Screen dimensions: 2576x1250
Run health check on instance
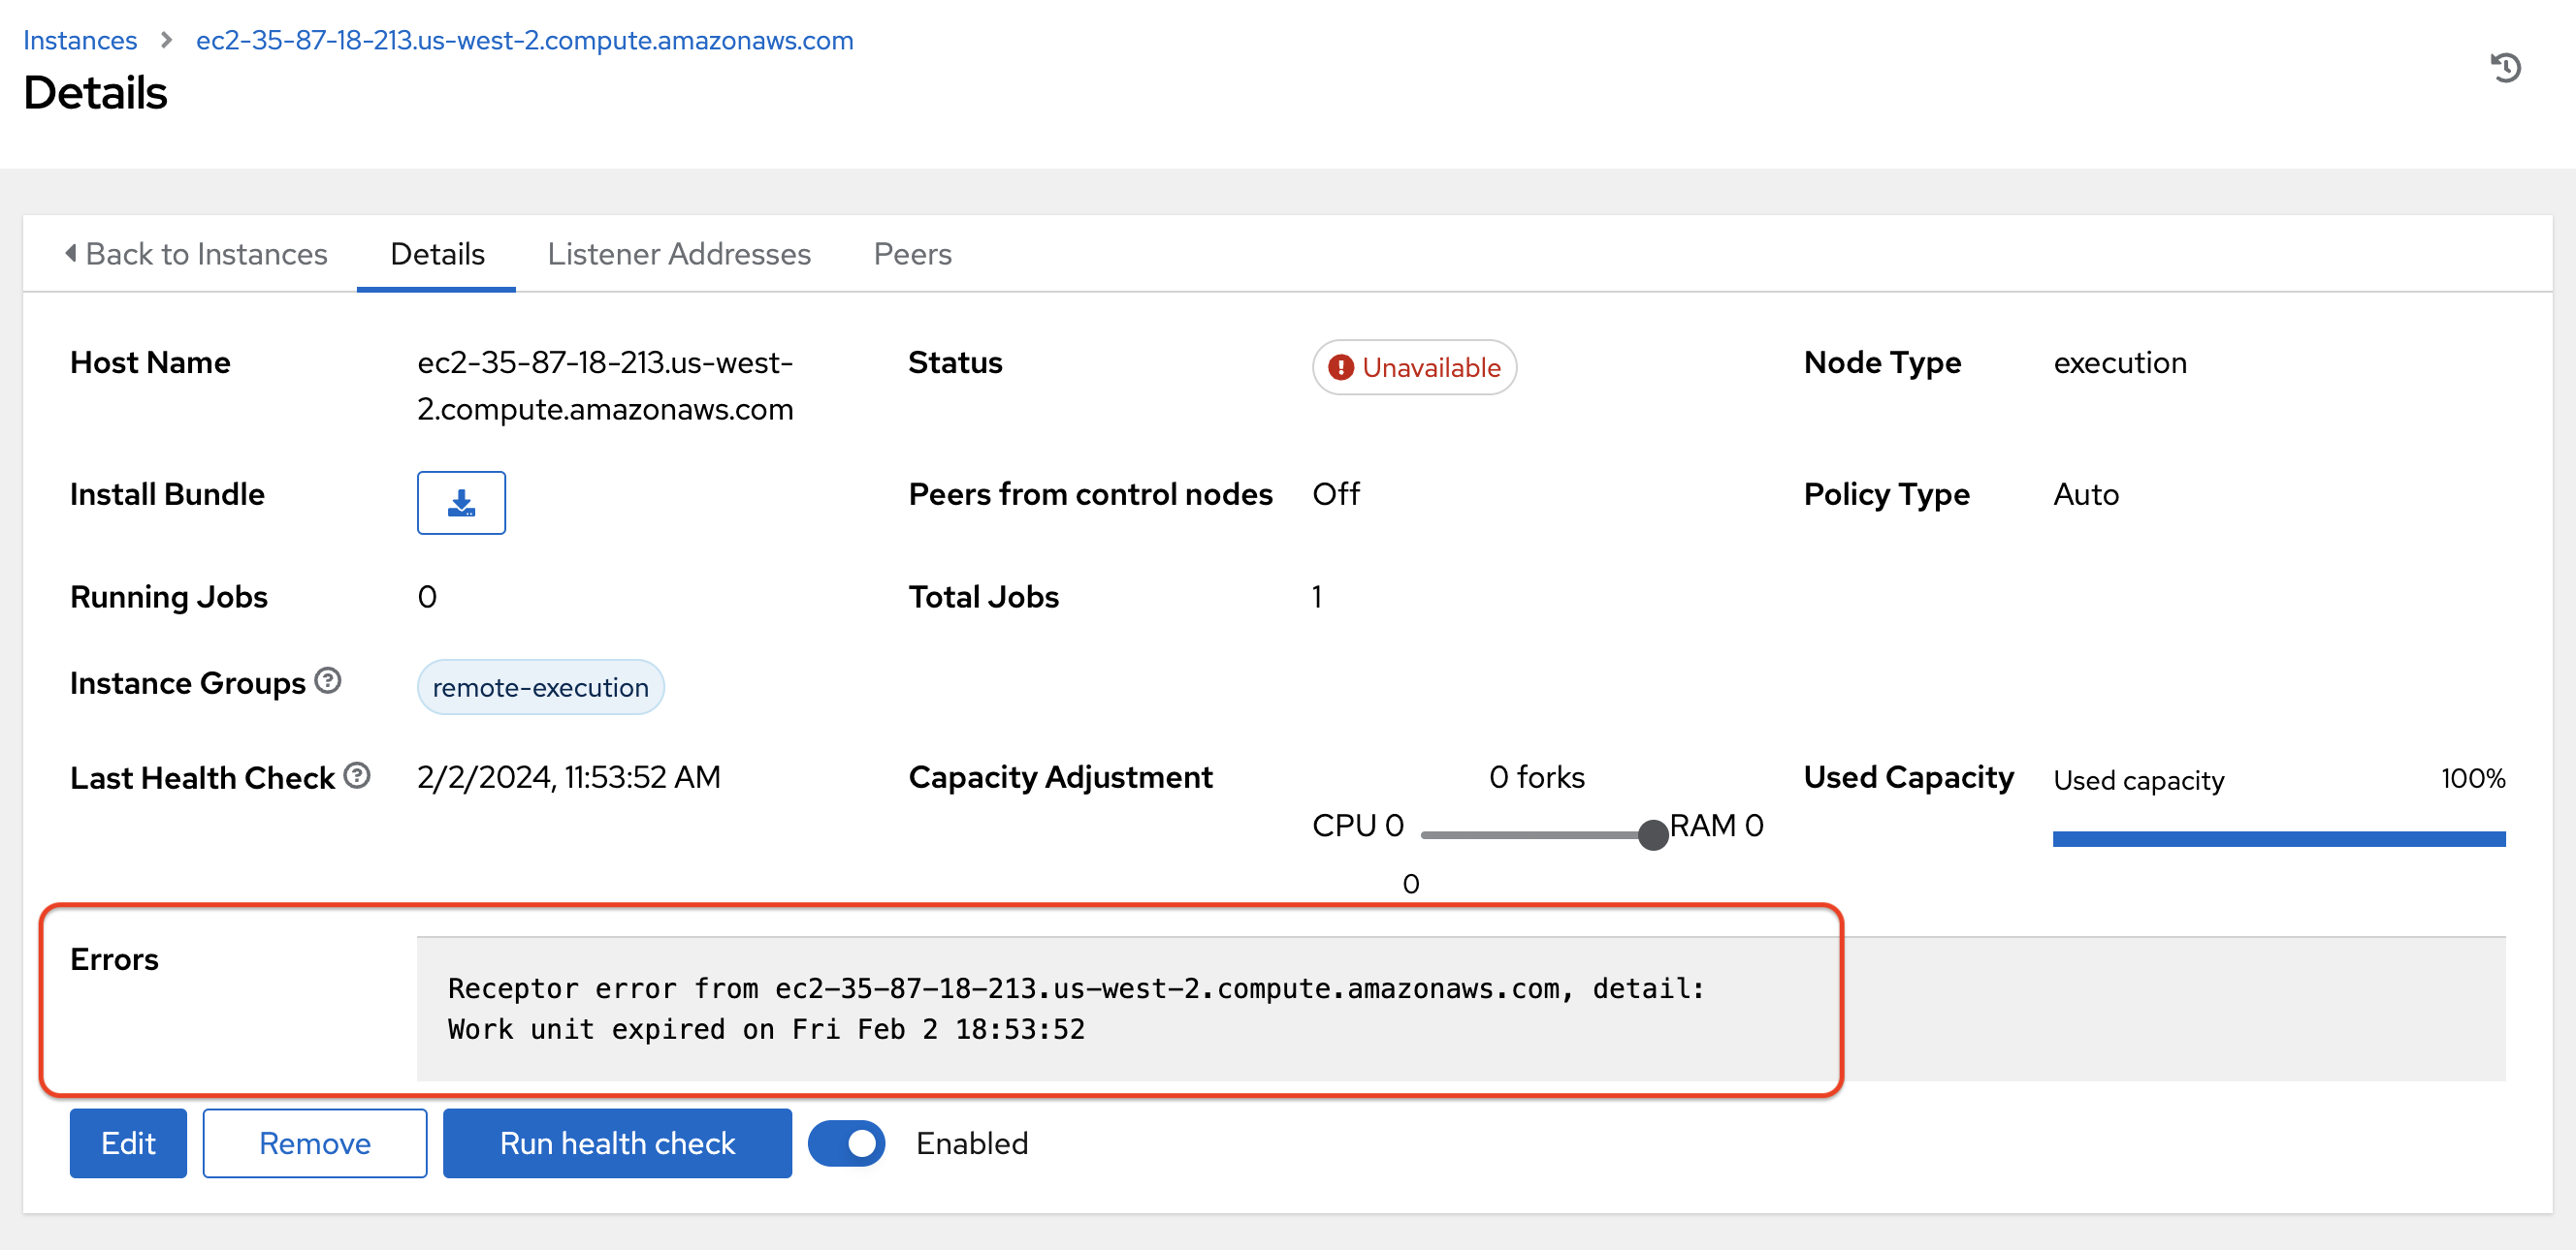click(617, 1143)
